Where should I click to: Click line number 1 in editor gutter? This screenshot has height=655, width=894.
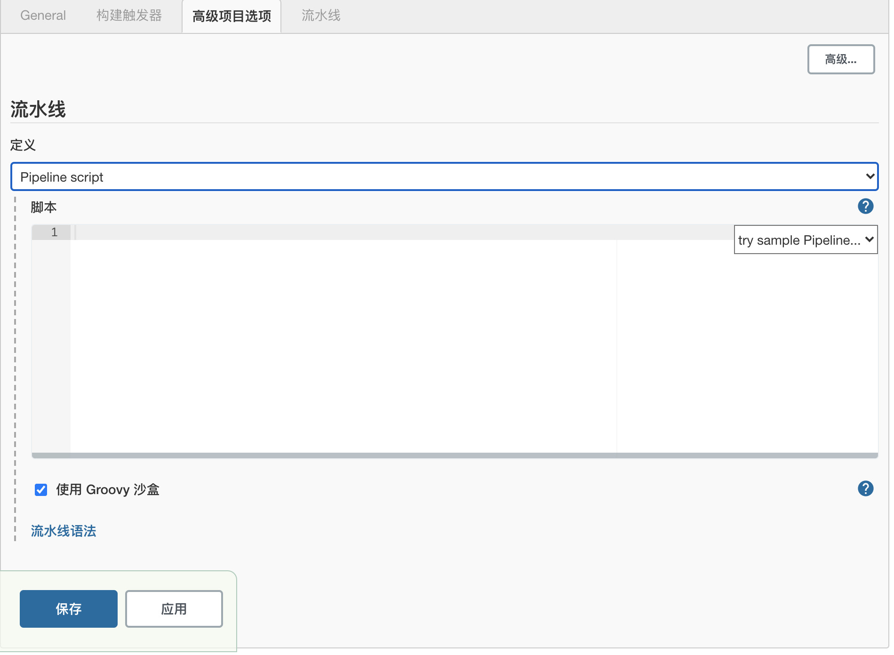[x=54, y=232]
